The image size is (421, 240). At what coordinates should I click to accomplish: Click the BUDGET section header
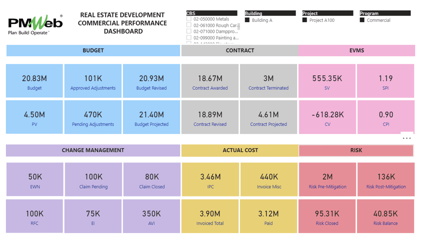coord(93,51)
